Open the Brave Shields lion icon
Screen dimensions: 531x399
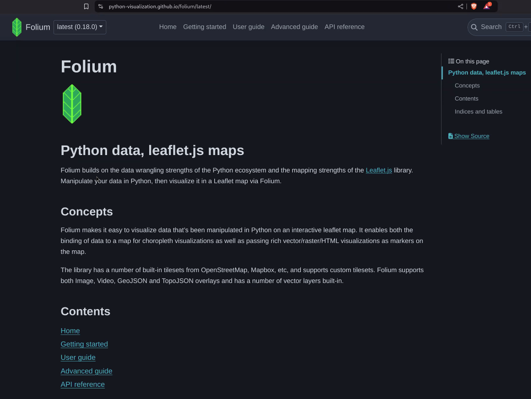pyautogui.click(x=474, y=6)
